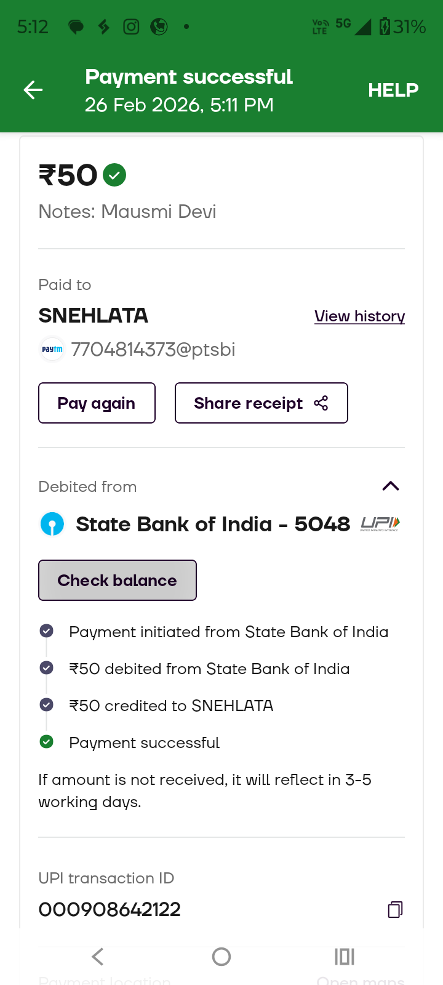Tap the State Bank of India logo
Image resolution: width=443 pixels, height=985 pixels.
pyautogui.click(x=52, y=525)
